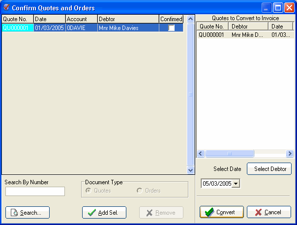
Task: Click Mnr Mike D... in convert list
Action: tap(247, 35)
